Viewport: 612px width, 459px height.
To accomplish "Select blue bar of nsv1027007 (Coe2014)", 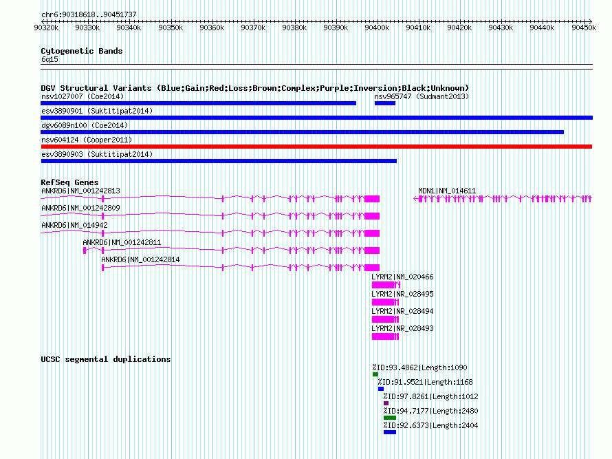I will [198, 103].
